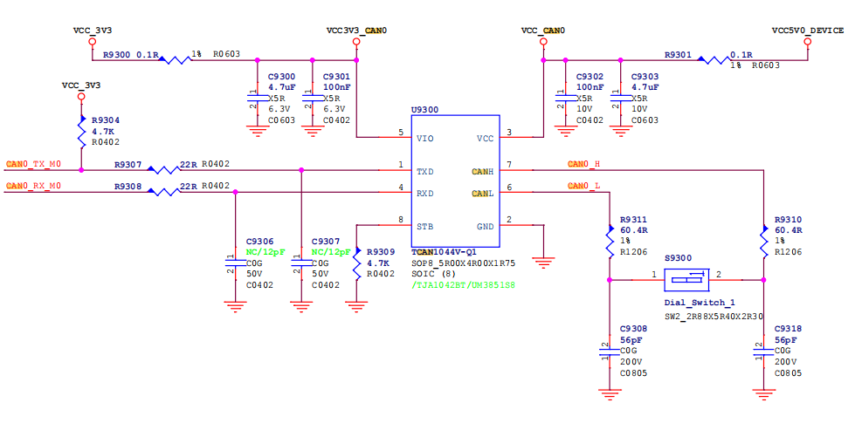The height and width of the screenshot is (423, 848).
Task: Click the 4.7K value of R9309
Action: (377, 263)
